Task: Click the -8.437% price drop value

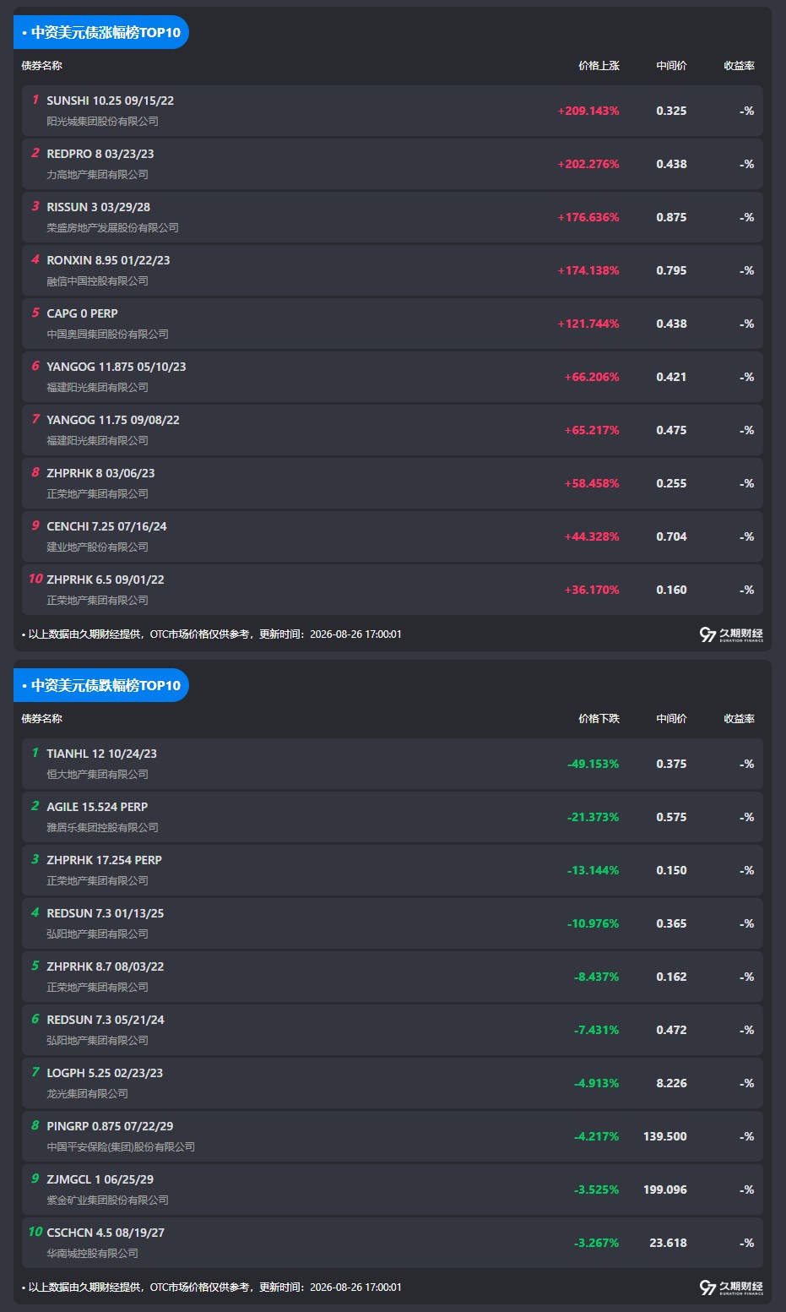Action: pyautogui.click(x=597, y=977)
